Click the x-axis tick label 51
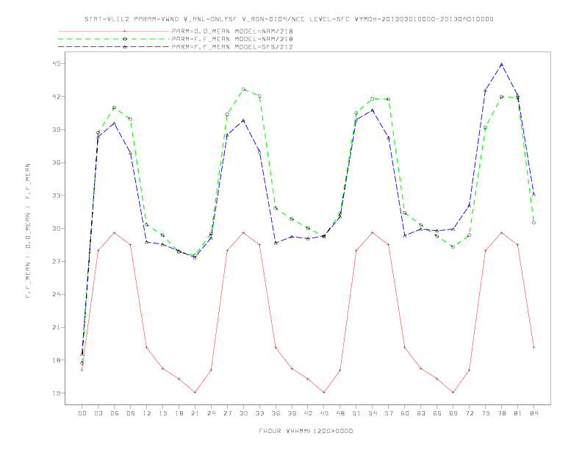 [x=356, y=413]
